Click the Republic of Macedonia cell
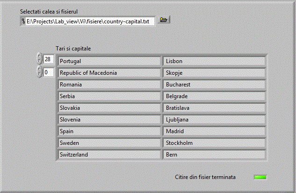This screenshot has width=296, height=193. tap(109, 73)
